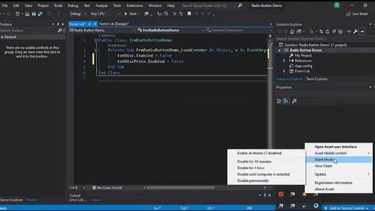Click Sync with Active Document icon in Solution Explorer

321,32
